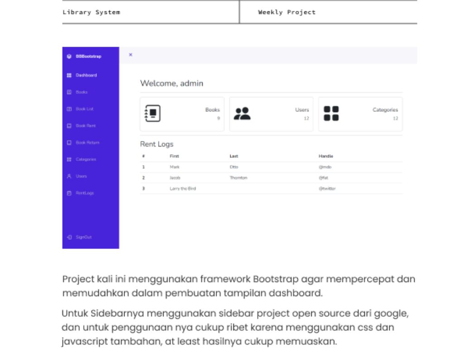Click the Books count value 9
Image resolution: width=464 pixels, height=350 pixels.
219,119
